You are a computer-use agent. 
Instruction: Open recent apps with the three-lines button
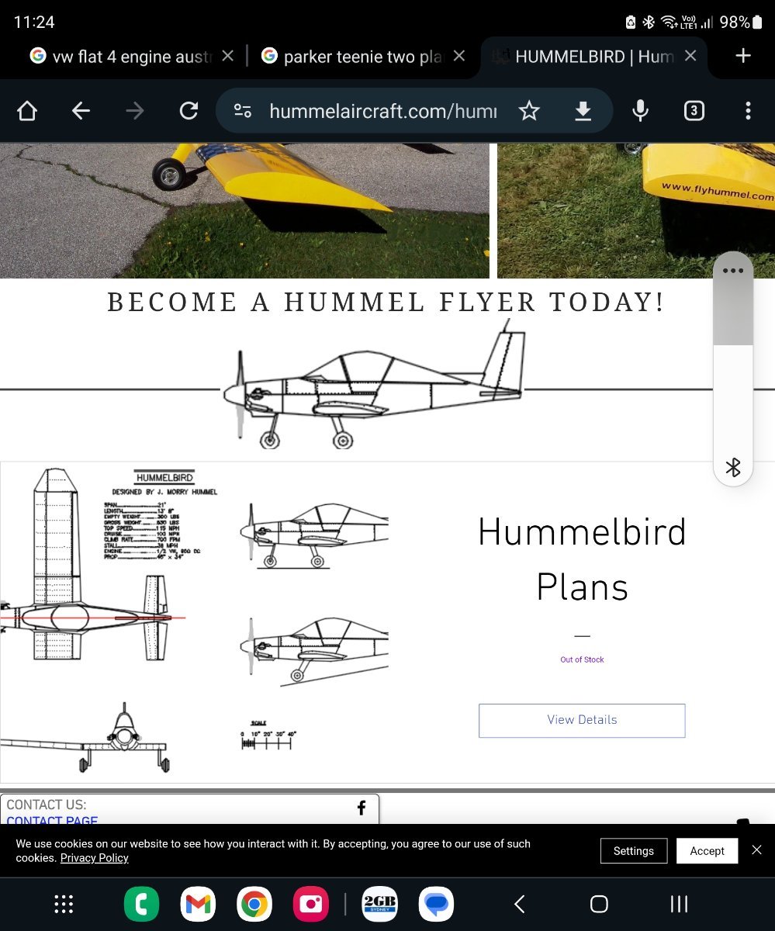pos(679,904)
